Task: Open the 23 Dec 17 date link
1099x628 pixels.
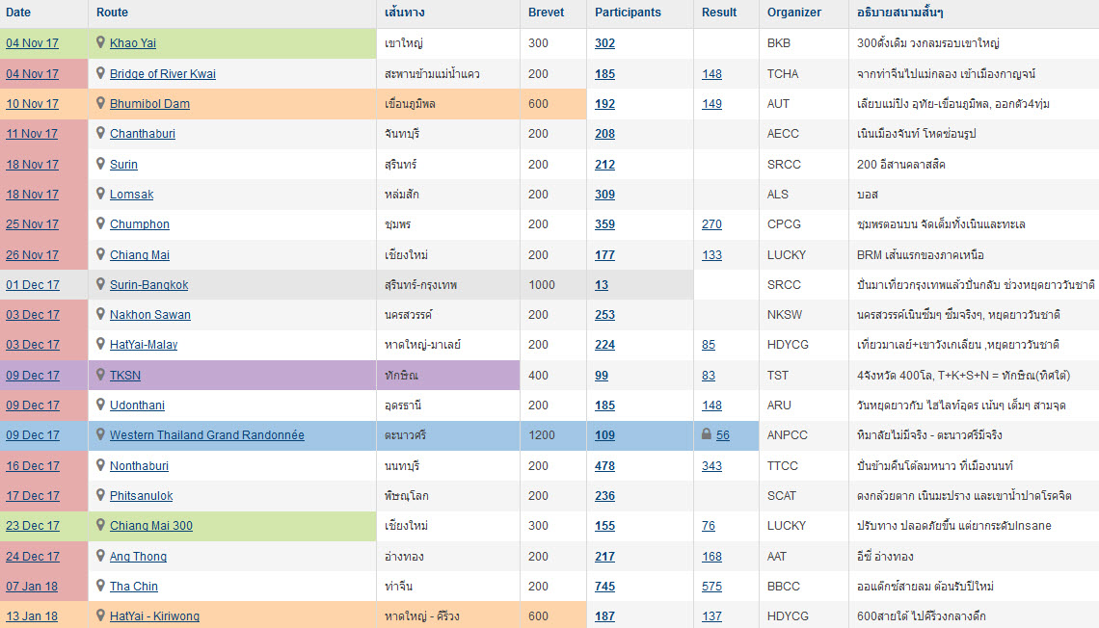Action: tap(33, 525)
